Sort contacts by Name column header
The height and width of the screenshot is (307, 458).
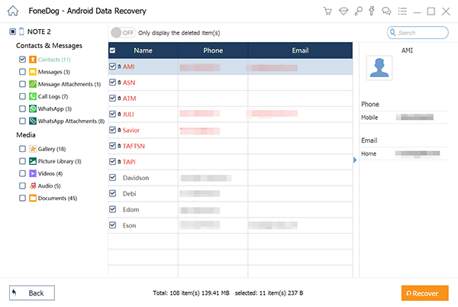tap(144, 50)
